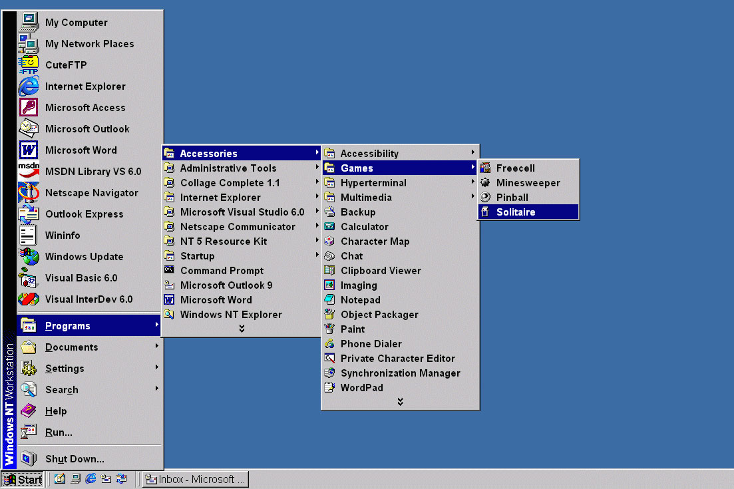Click the Minesweeper mine icon
Screen dimensions: 734x489
point(485,182)
